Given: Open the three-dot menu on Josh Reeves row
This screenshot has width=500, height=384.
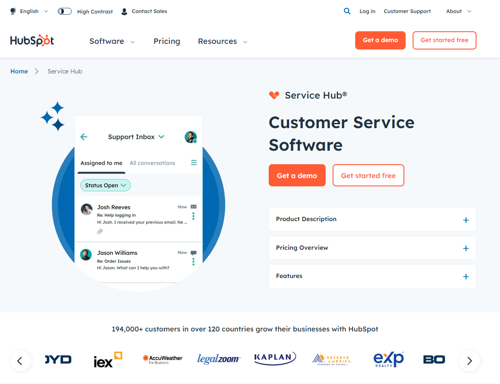Looking at the screenshot, I should (193, 216).
